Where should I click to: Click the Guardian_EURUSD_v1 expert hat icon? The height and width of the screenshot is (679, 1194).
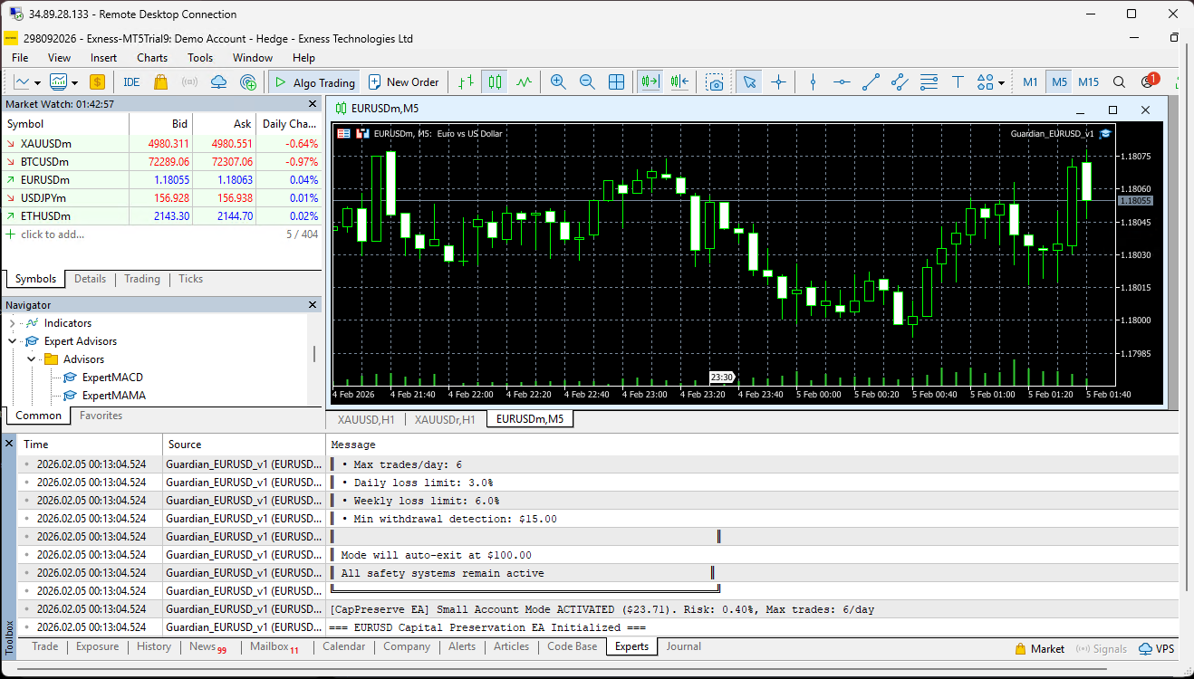1105,133
